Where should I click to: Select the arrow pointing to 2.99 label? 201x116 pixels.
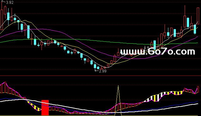97,71
